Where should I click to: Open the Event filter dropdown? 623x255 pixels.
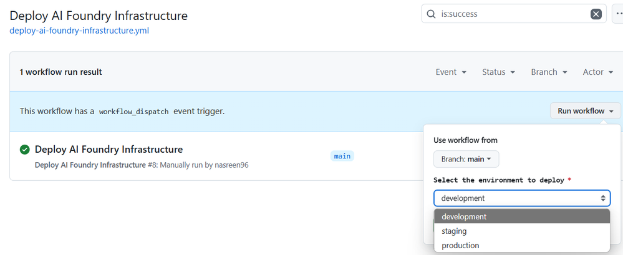(451, 72)
